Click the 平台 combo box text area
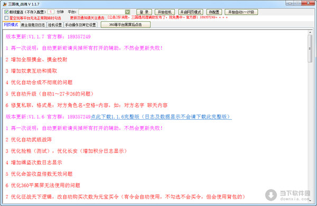Screen dimensions: 317x206 click(101, 12)
